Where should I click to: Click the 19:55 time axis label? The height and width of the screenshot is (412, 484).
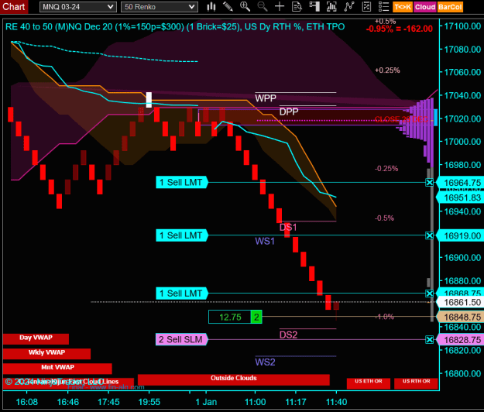(149, 402)
